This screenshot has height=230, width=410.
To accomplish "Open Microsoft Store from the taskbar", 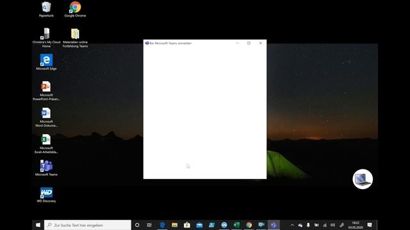I will (x=187, y=225).
